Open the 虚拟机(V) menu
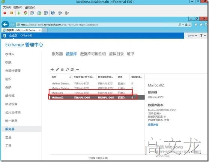Image resolution: width=209 pixels, height=162 pixels. click(x=30, y=7)
